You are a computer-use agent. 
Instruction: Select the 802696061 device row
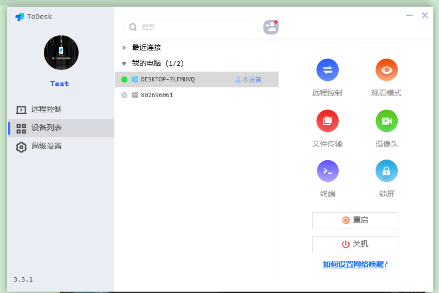pyautogui.click(x=197, y=95)
